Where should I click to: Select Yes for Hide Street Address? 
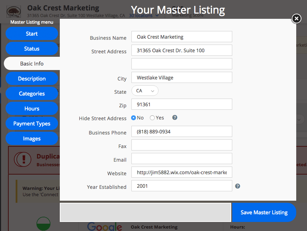point(152,118)
